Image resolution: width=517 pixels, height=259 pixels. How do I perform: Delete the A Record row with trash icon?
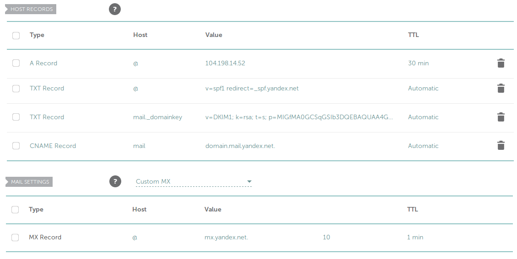pyautogui.click(x=501, y=63)
